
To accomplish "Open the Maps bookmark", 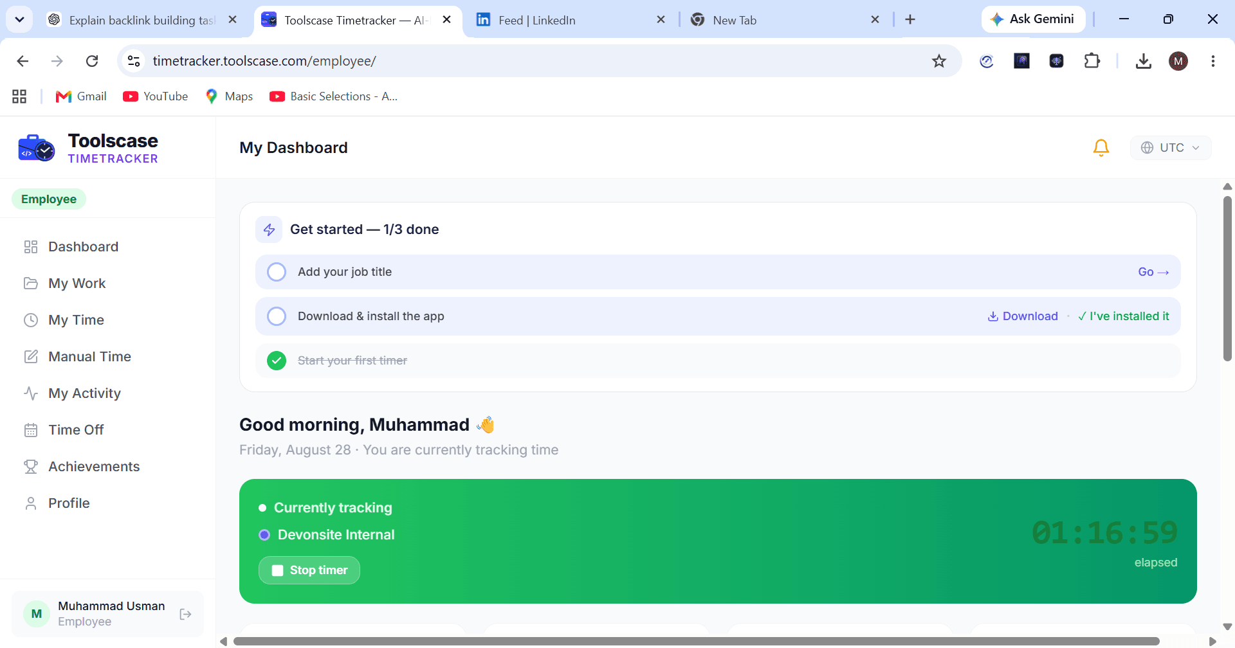I will (x=229, y=96).
